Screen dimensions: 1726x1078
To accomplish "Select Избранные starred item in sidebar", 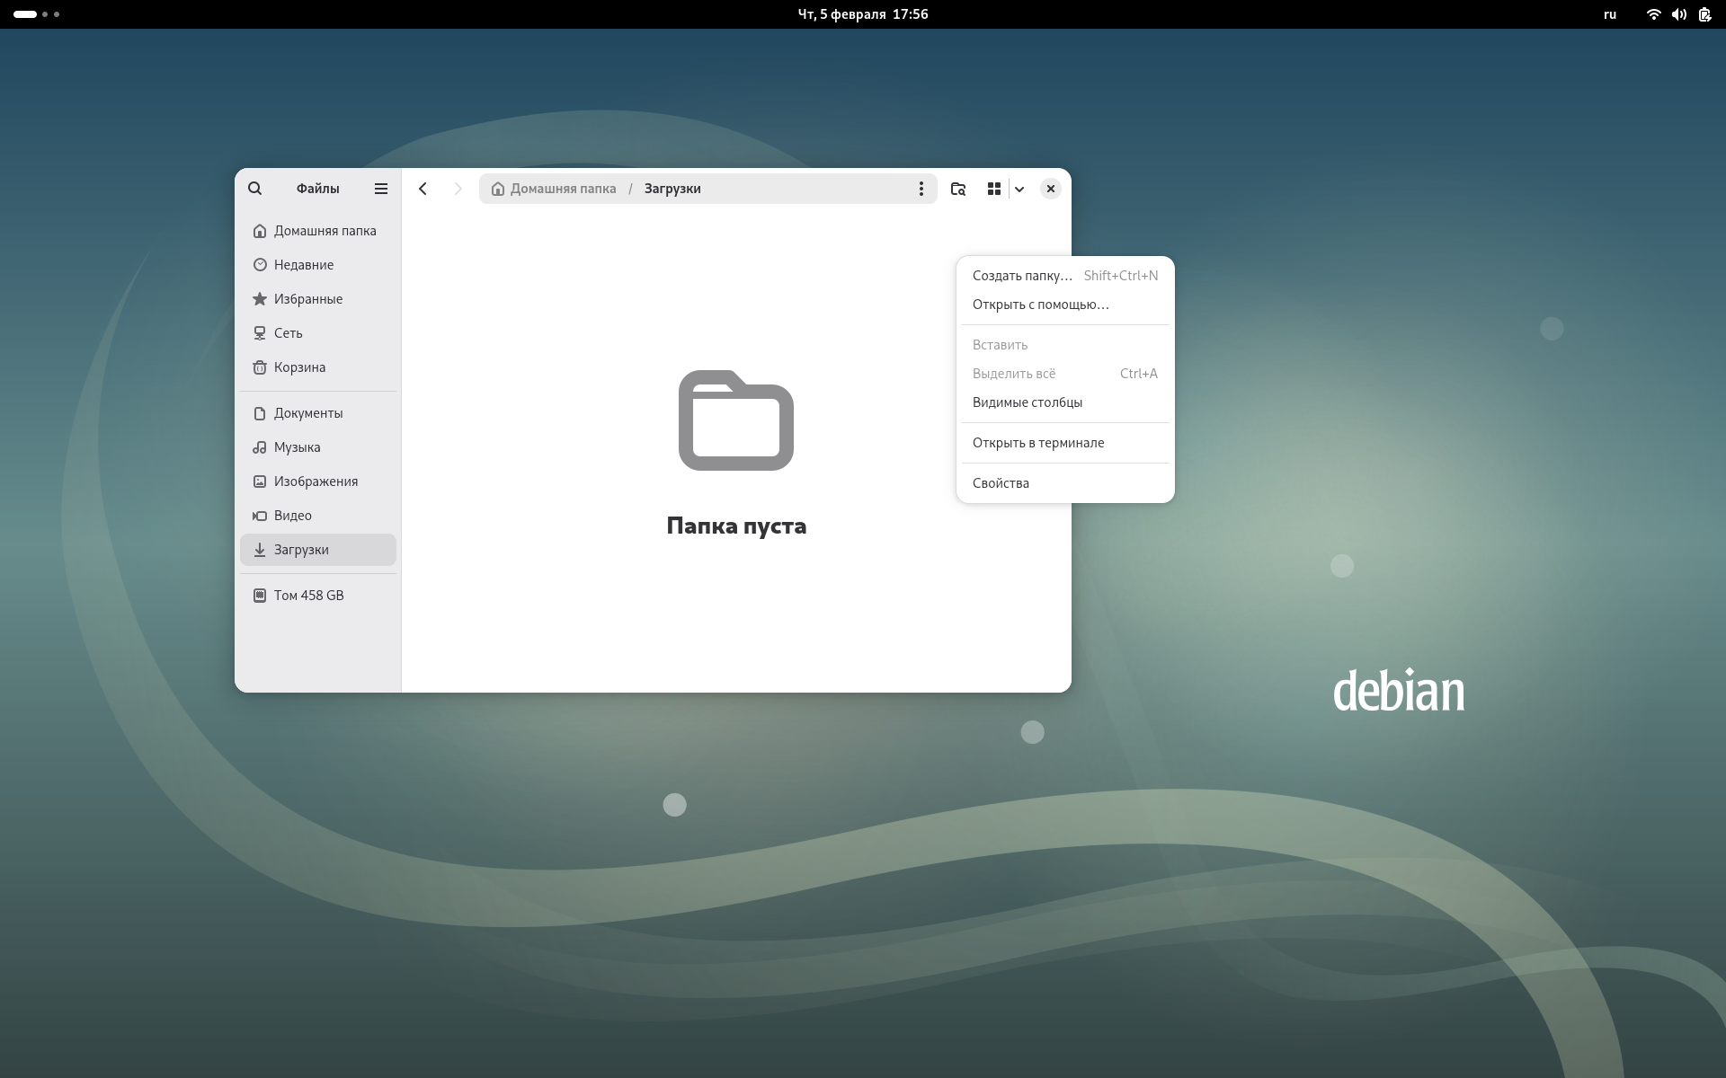I will pos(307,299).
